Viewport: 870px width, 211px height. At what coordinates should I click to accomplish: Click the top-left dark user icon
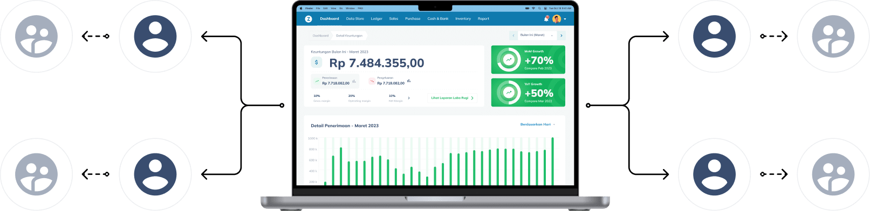(x=155, y=37)
